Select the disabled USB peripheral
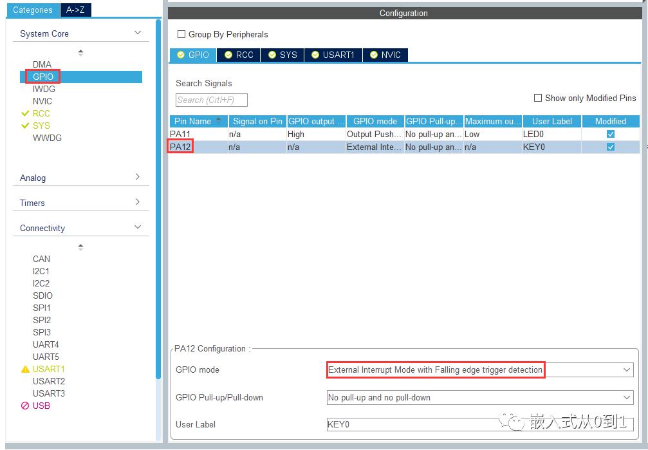This screenshot has width=648, height=450. pyautogui.click(x=41, y=406)
